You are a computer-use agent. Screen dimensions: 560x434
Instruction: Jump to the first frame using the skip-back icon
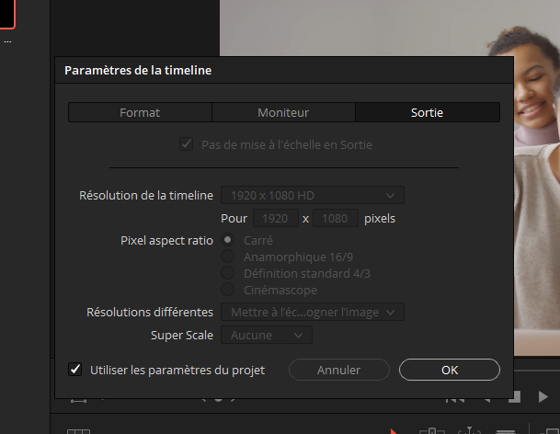coord(455,398)
